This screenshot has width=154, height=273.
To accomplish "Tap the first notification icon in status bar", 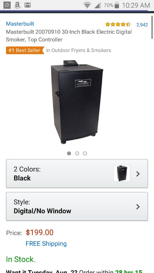I will coord(7,5).
